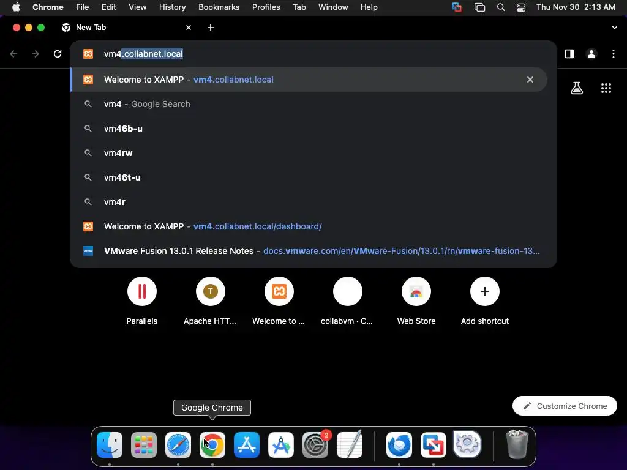Open the Google apps grid
This screenshot has height=470, width=627.
(x=606, y=88)
